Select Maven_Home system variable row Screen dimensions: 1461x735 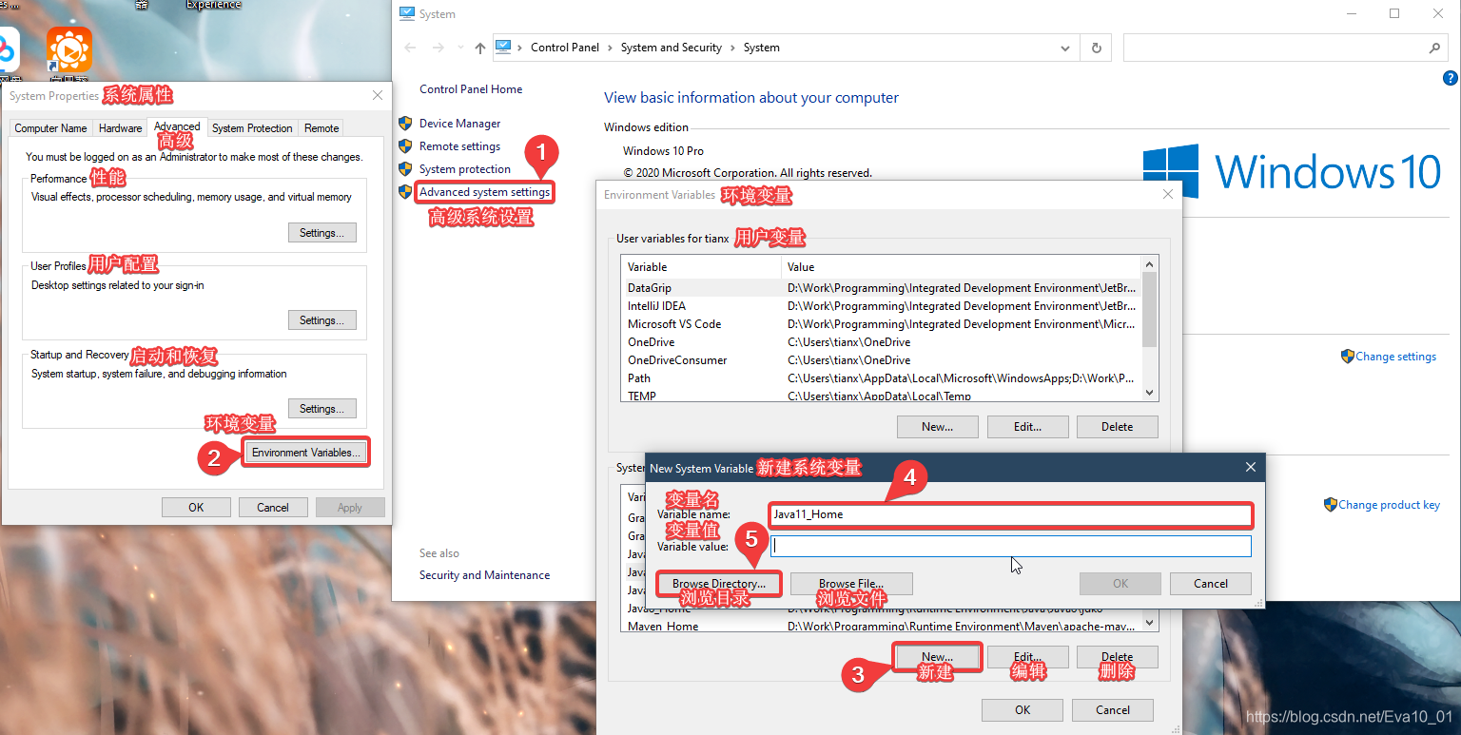click(881, 626)
